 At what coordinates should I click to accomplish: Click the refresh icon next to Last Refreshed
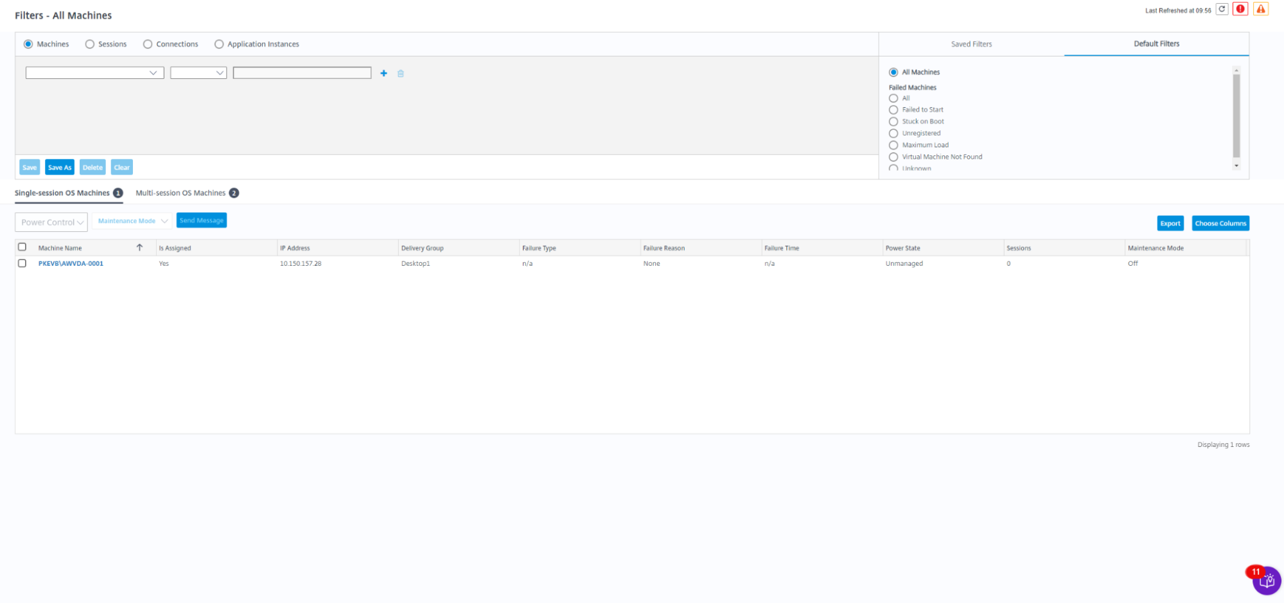(x=1222, y=10)
